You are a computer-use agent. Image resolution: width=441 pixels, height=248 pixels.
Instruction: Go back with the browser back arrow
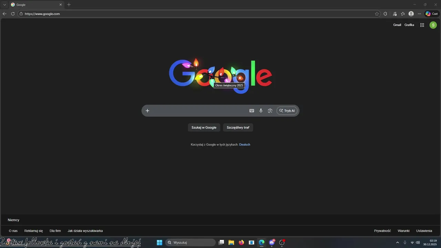pos(4,14)
